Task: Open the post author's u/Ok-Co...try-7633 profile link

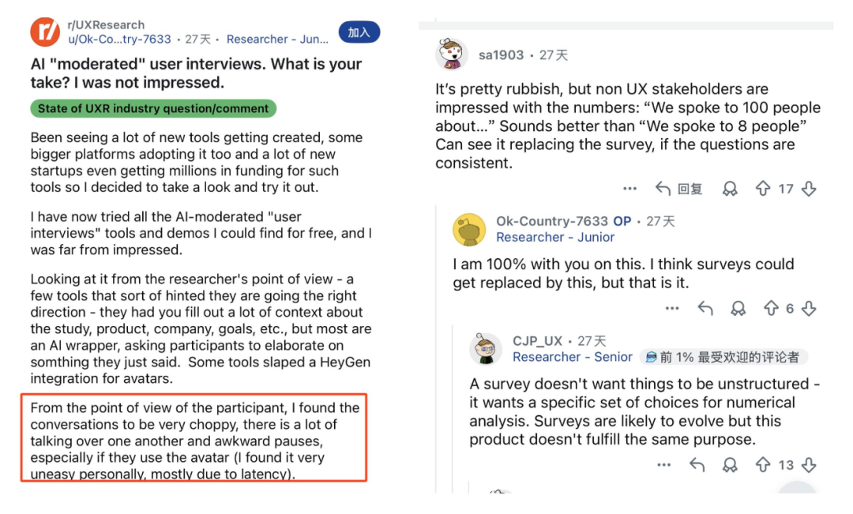Action: coord(119,39)
